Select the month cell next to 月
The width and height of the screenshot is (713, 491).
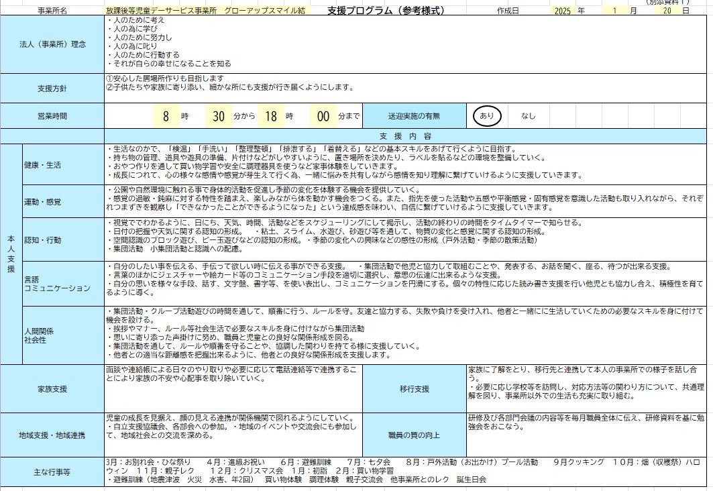coord(615,11)
